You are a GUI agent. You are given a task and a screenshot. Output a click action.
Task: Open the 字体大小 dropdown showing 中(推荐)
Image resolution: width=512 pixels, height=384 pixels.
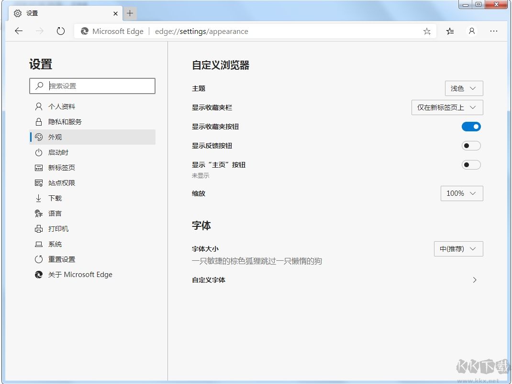pyautogui.click(x=458, y=249)
